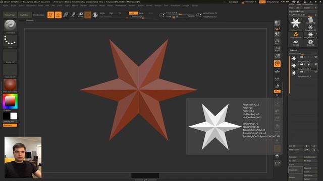Toggle the orange Menus button in title bar
This screenshot has height=181, width=323.
point(262,2)
